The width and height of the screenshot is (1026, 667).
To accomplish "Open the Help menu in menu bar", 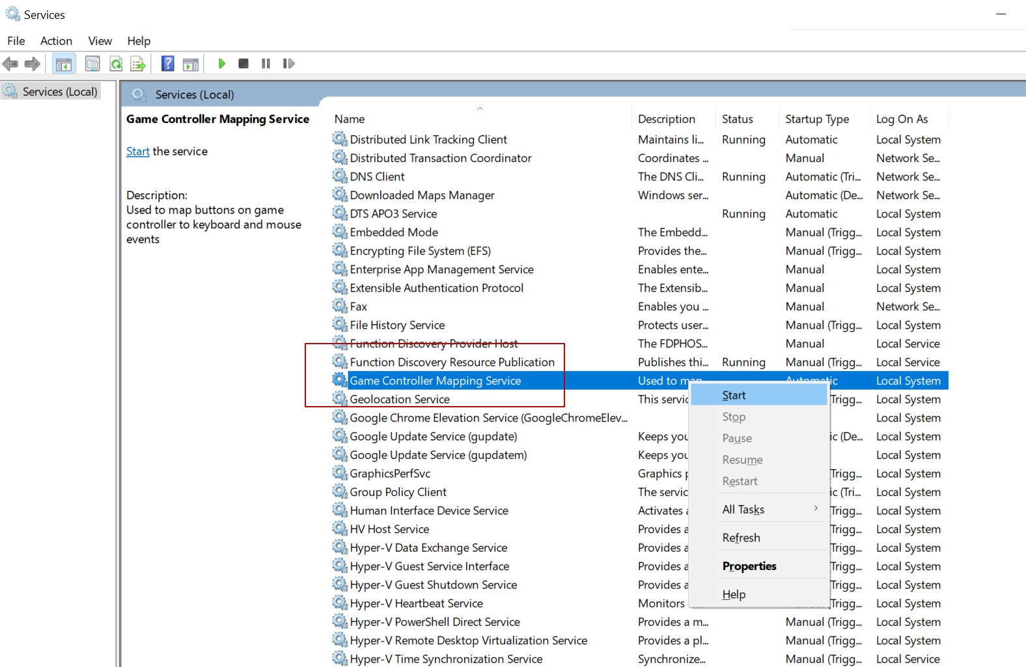I will [x=139, y=41].
